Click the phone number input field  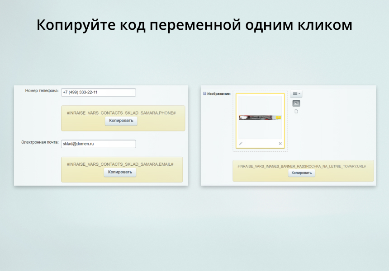coord(99,92)
